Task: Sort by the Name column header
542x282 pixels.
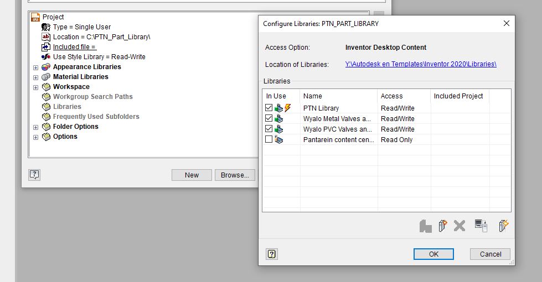Action: click(x=338, y=96)
